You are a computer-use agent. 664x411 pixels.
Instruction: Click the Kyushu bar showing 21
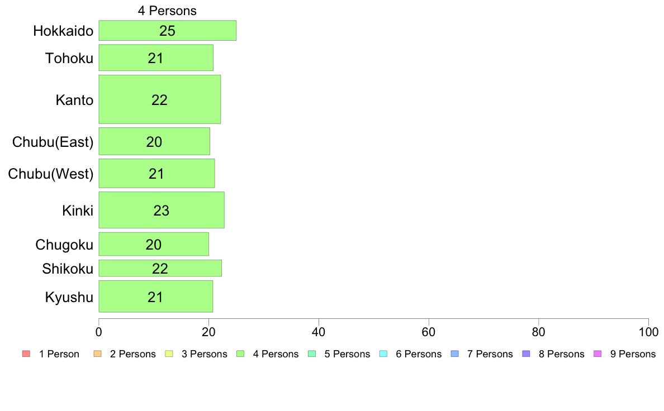coord(156,297)
